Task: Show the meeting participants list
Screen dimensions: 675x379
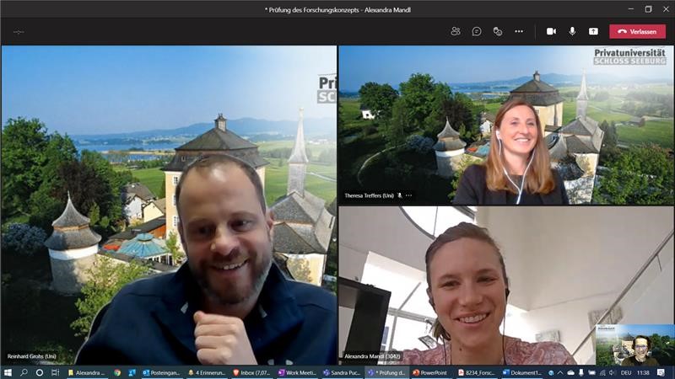Action: pos(456,31)
